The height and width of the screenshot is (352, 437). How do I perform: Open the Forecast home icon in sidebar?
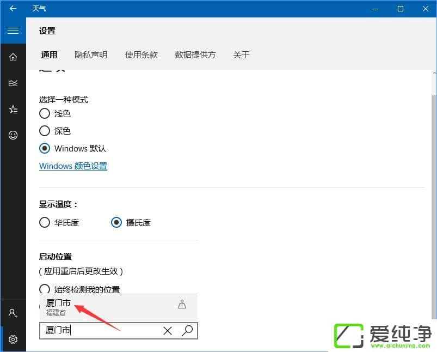coord(13,56)
